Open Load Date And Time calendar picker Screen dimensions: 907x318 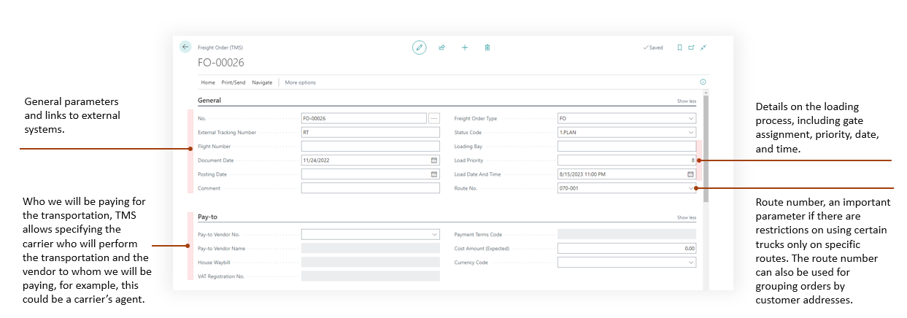coord(690,174)
